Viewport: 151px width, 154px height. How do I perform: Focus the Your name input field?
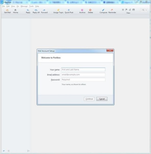[x=83, y=69]
